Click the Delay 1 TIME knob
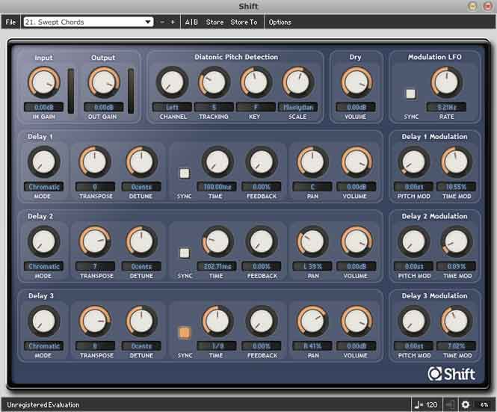Screen dimensions: 497x412 coord(217,162)
